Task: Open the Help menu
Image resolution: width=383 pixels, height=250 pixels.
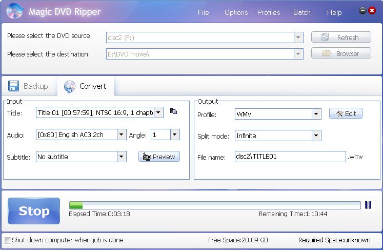Action: pyautogui.click(x=334, y=12)
